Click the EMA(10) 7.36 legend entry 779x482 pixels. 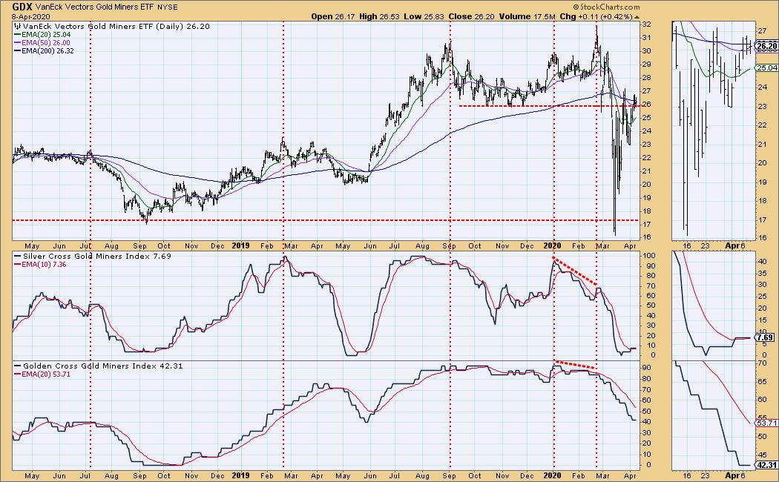pos(44,265)
